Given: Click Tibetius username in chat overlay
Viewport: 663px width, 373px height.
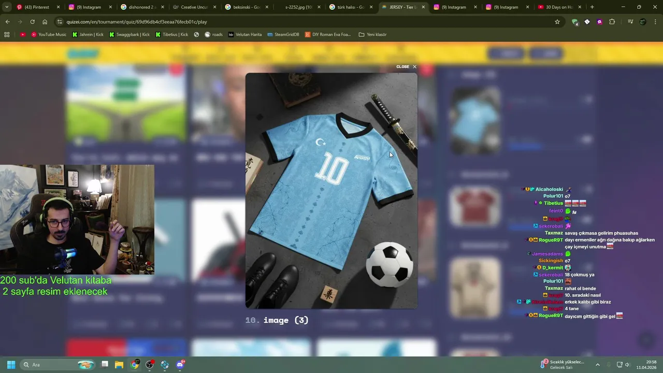Looking at the screenshot, I should pyautogui.click(x=553, y=203).
